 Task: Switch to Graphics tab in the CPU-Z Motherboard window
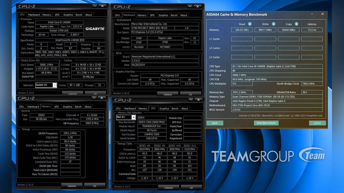[163, 15]
